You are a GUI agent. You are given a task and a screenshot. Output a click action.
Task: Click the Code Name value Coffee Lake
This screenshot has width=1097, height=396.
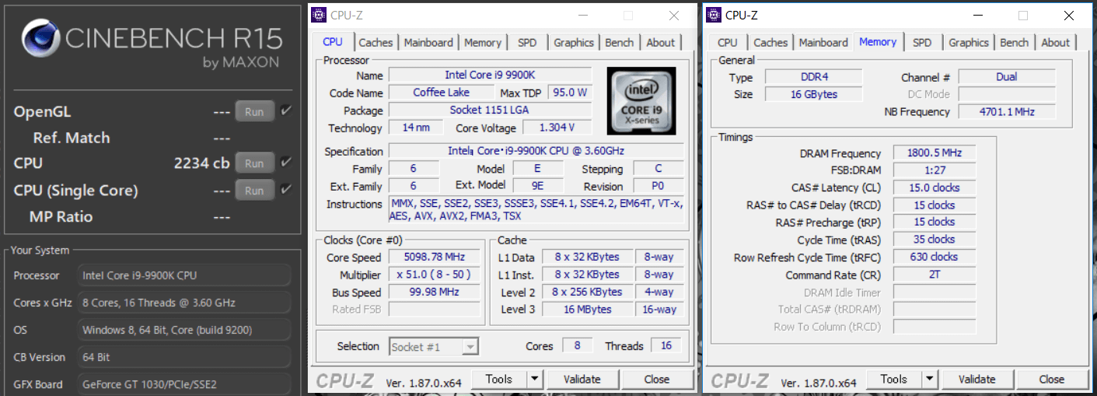click(x=441, y=93)
